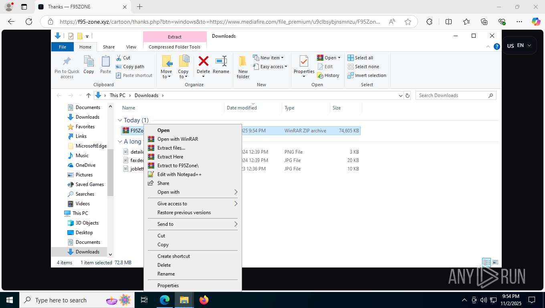
Task: Click the Copy ribbon icon
Action: click(x=89, y=61)
